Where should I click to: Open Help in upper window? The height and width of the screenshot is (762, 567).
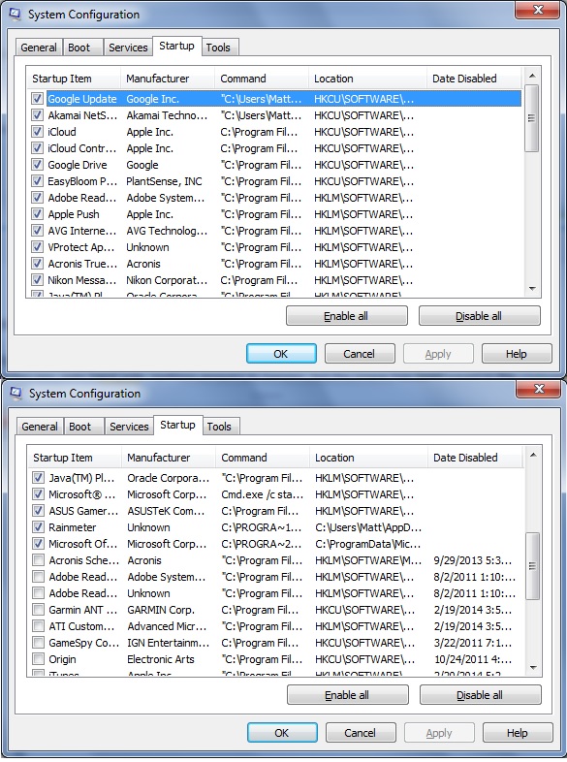[x=517, y=354]
